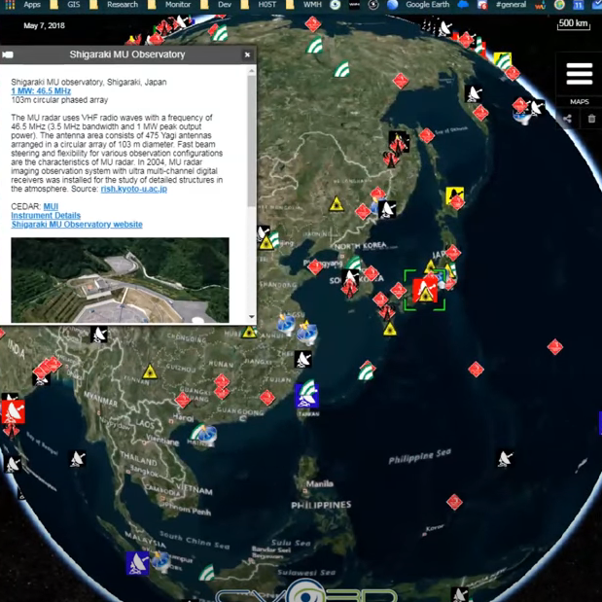The image size is (602, 602).
Task: Select the white dish marker in the Bay of Bengal
Action: pyautogui.click(x=77, y=459)
